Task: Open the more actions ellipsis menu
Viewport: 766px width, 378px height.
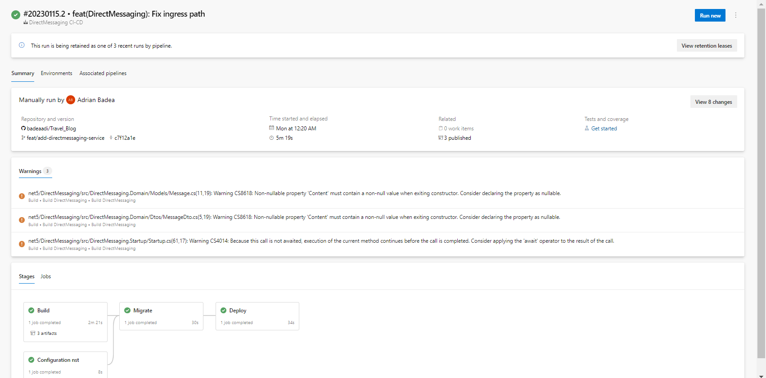Action: tap(736, 15)
